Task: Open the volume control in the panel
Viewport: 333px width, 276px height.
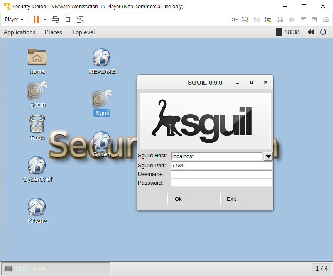Action: pyautogui.click(x=311, y=32)
